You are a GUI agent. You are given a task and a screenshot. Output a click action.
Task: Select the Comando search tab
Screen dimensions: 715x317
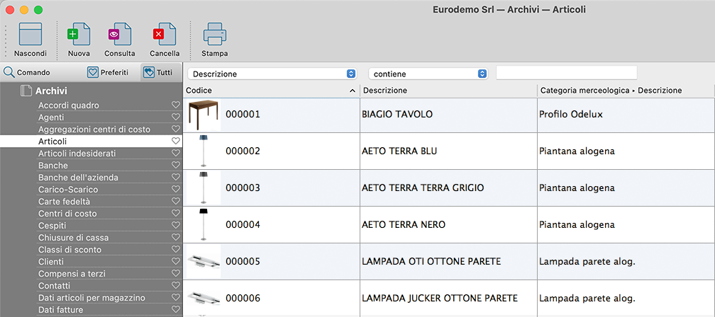pyautogui.click(x=27, y=72)
